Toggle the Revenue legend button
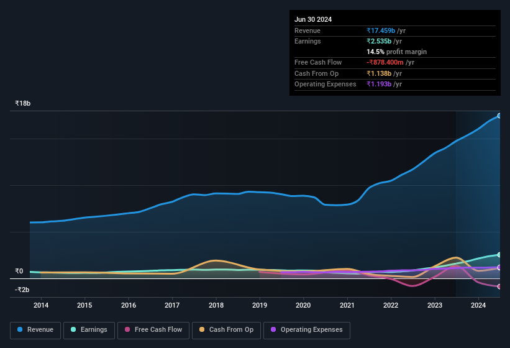510x348 pixels. 35,330
